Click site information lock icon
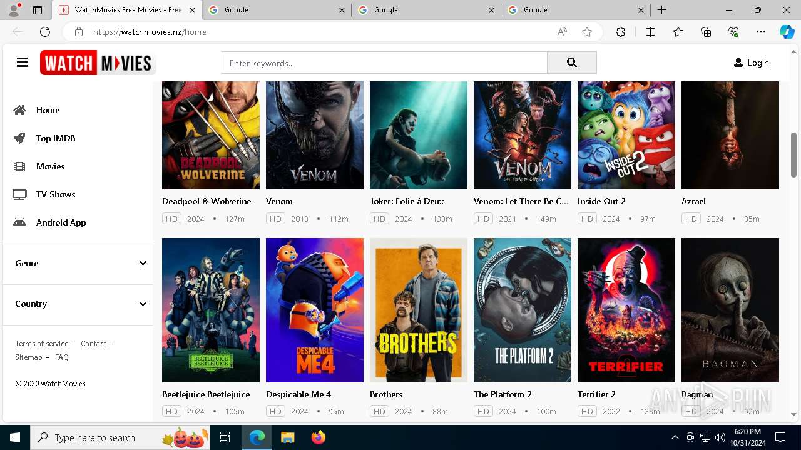 [x=78, y=32]
